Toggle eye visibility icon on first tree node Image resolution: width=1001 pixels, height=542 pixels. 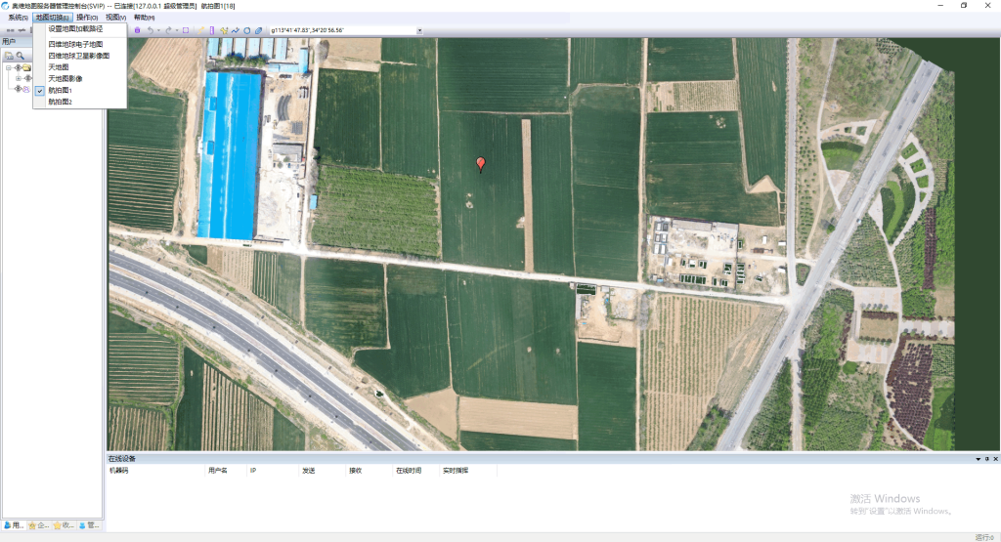pyautogui.click(x=18, y=67)
